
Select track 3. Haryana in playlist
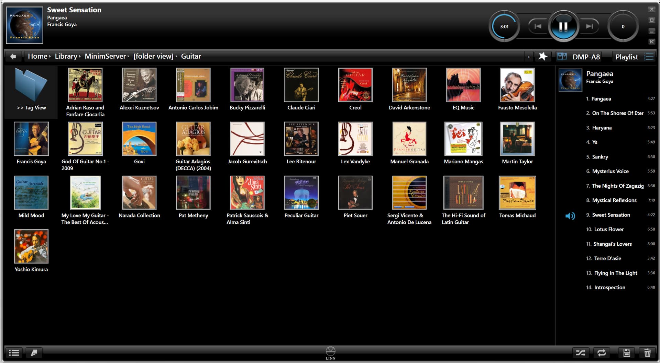(x=607, y=128)
